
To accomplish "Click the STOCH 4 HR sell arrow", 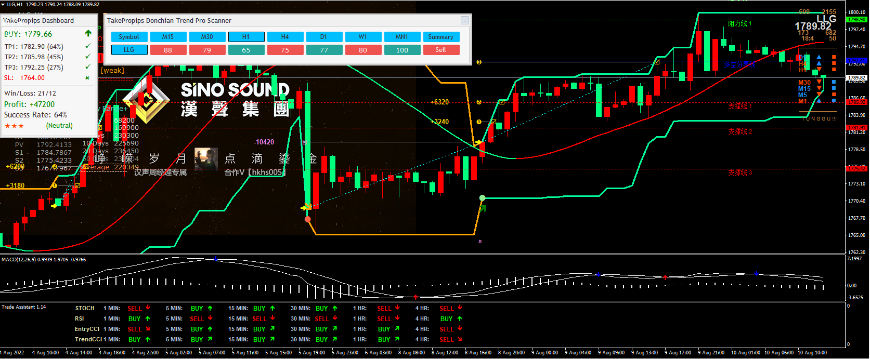I will pos(460,308).
